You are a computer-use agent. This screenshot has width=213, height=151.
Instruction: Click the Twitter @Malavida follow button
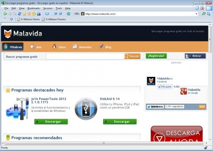(156, 107)
